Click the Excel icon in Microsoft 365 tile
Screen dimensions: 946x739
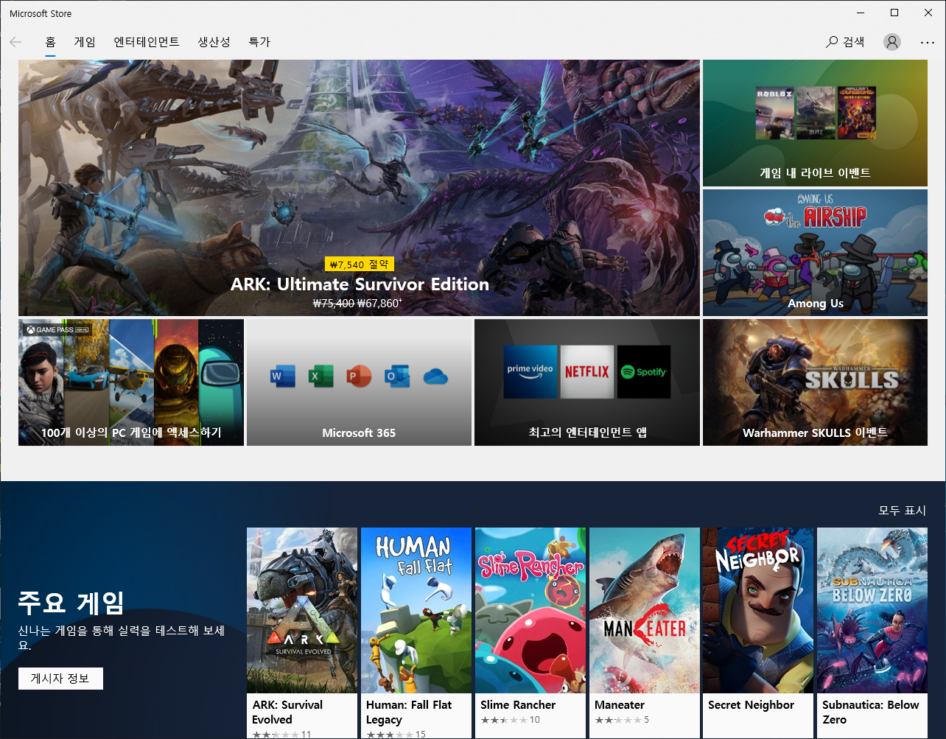320,376
